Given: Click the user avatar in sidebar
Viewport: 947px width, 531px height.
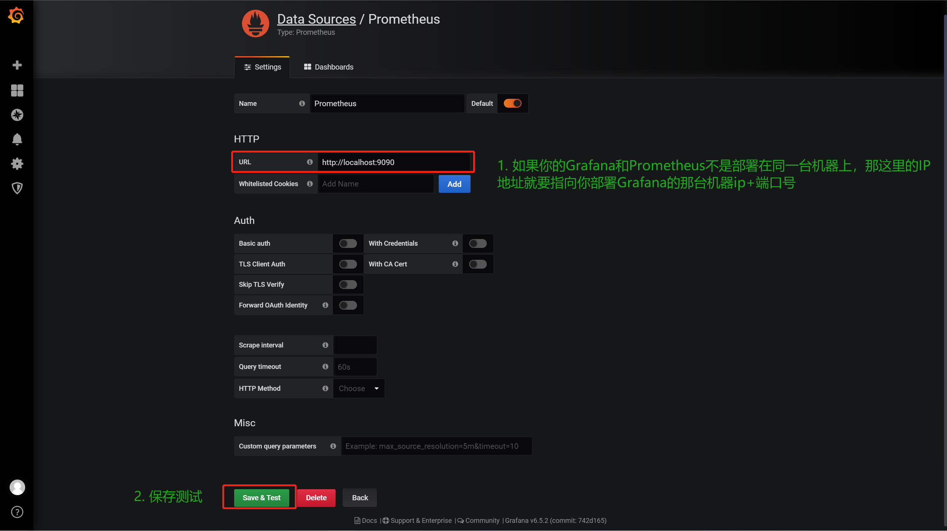Looking at the screenshot, I should pos(17,487).
